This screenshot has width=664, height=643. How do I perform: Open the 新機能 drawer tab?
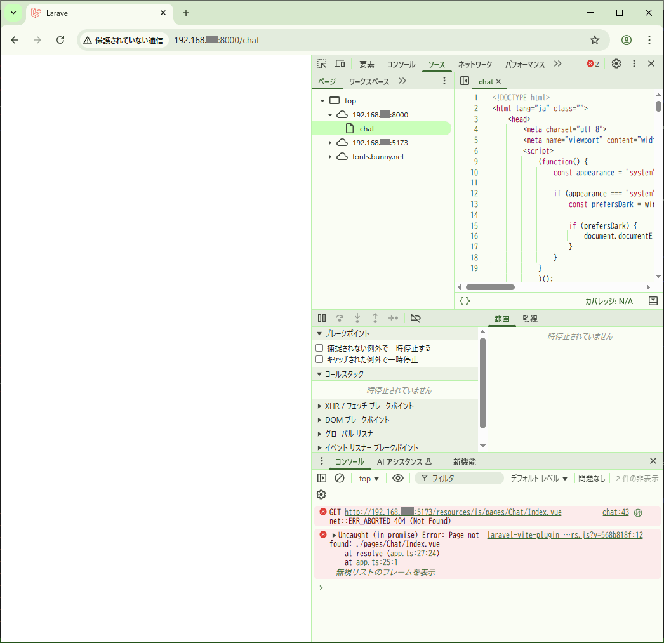pyautogui.click(x=465, y=462)
